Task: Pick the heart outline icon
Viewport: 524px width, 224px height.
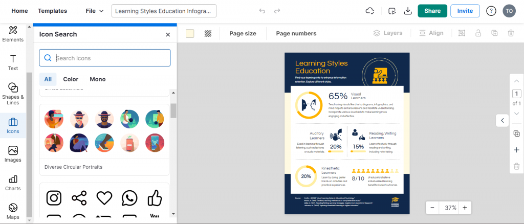Action: [x=104, y=198]
